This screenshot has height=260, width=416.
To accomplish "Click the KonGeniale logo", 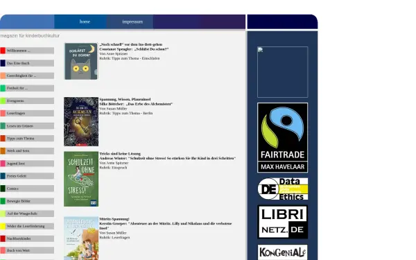I will point(283,252).
